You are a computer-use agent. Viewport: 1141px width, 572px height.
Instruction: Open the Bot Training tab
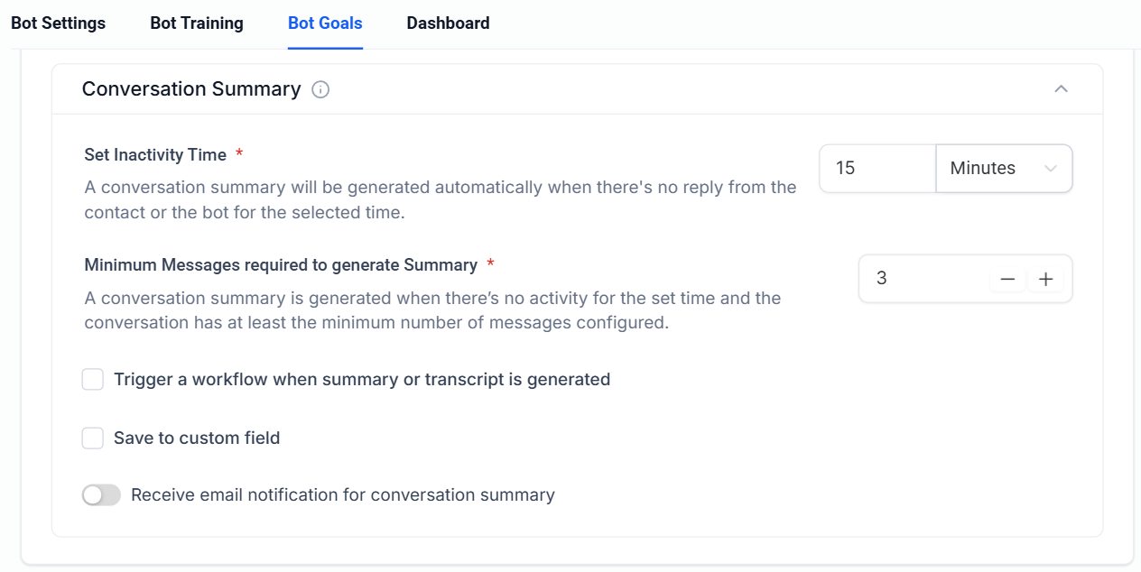(197, 23)
